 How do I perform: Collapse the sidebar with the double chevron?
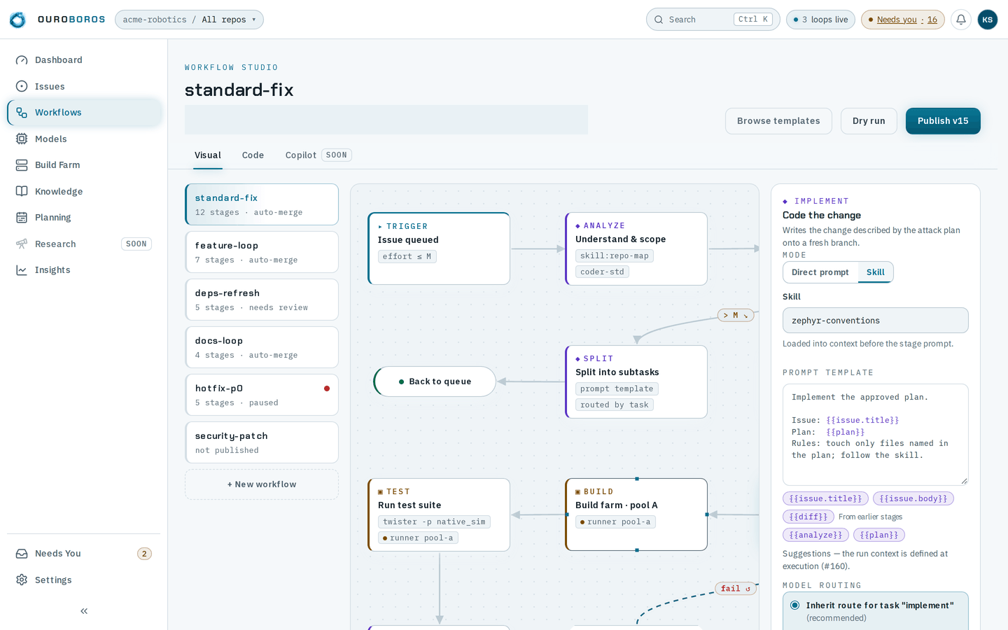coord(84,611)
